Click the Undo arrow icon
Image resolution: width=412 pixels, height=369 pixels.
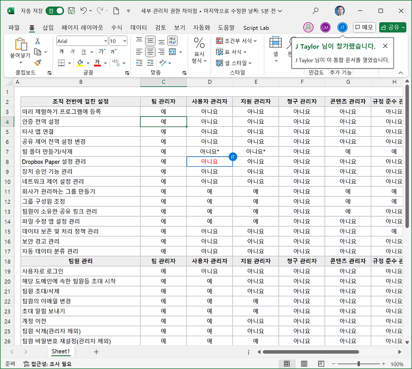click(84, 11)
